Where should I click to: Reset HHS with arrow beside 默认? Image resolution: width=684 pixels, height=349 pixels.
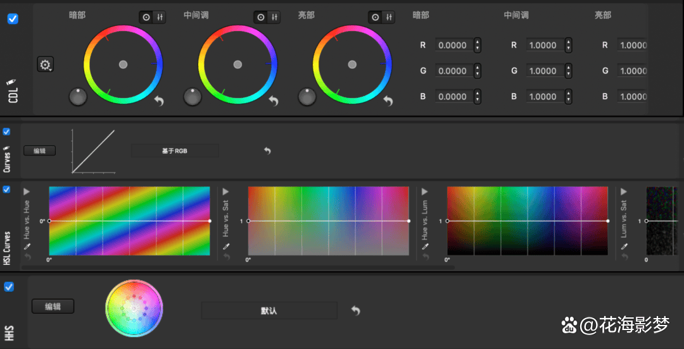(x=356, y=310)
